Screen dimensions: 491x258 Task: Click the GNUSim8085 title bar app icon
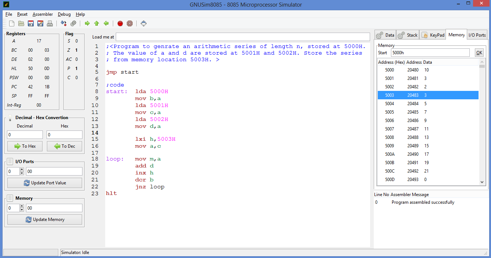pyautogui.click(x=6, y=5)
